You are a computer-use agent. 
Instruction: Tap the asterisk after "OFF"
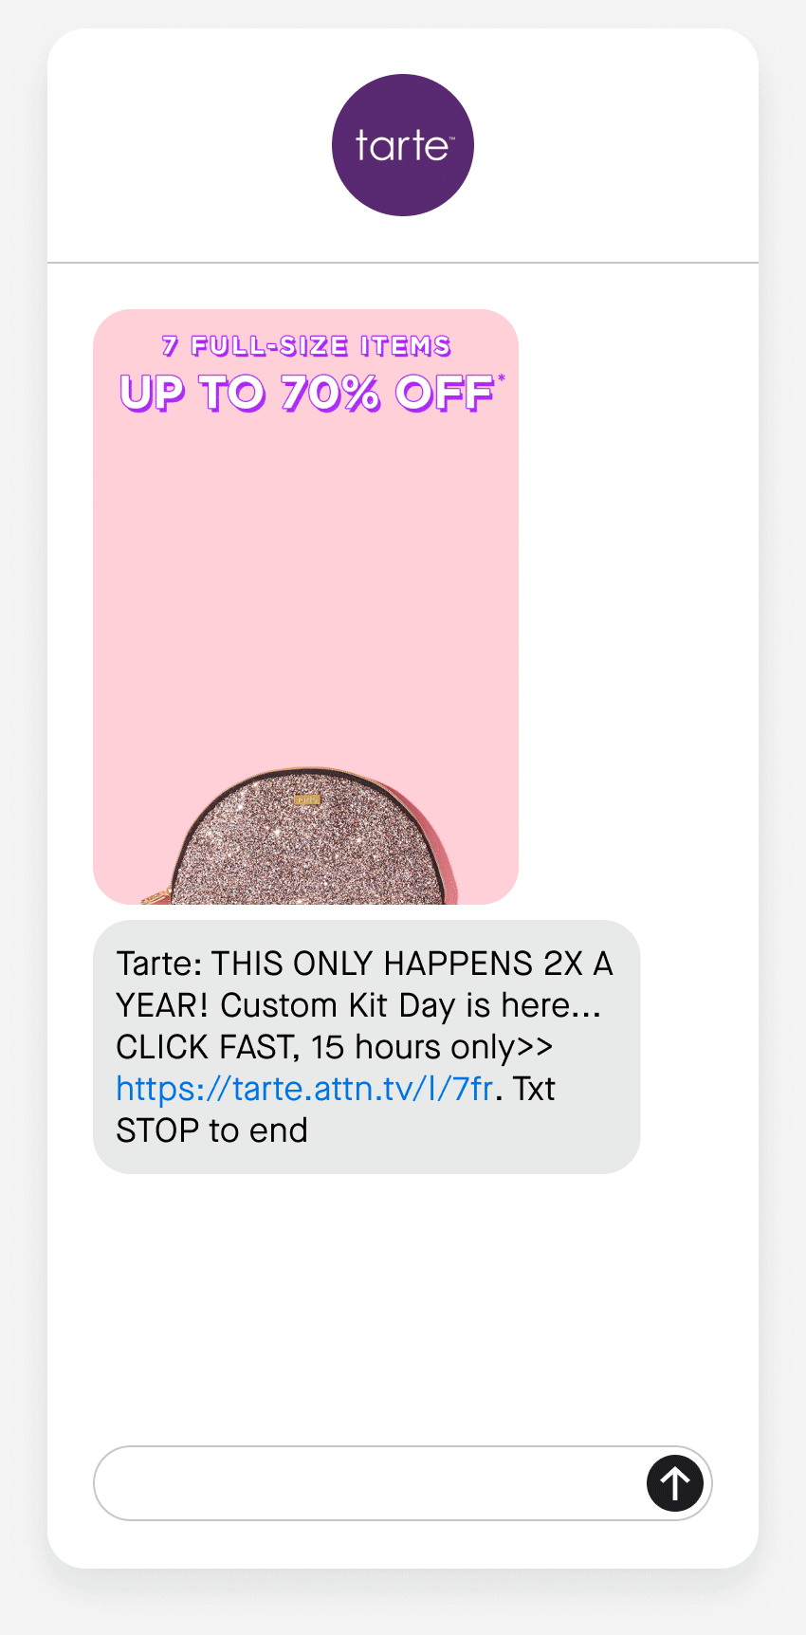click(x=502, y=378)
